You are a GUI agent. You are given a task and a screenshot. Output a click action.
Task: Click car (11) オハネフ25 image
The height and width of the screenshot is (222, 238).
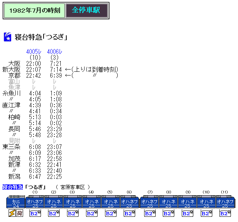click(x=225, y=202)
